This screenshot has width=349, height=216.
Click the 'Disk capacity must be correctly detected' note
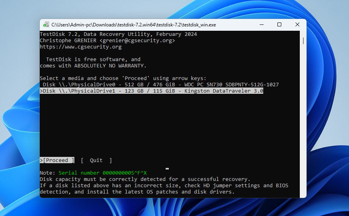145,179
